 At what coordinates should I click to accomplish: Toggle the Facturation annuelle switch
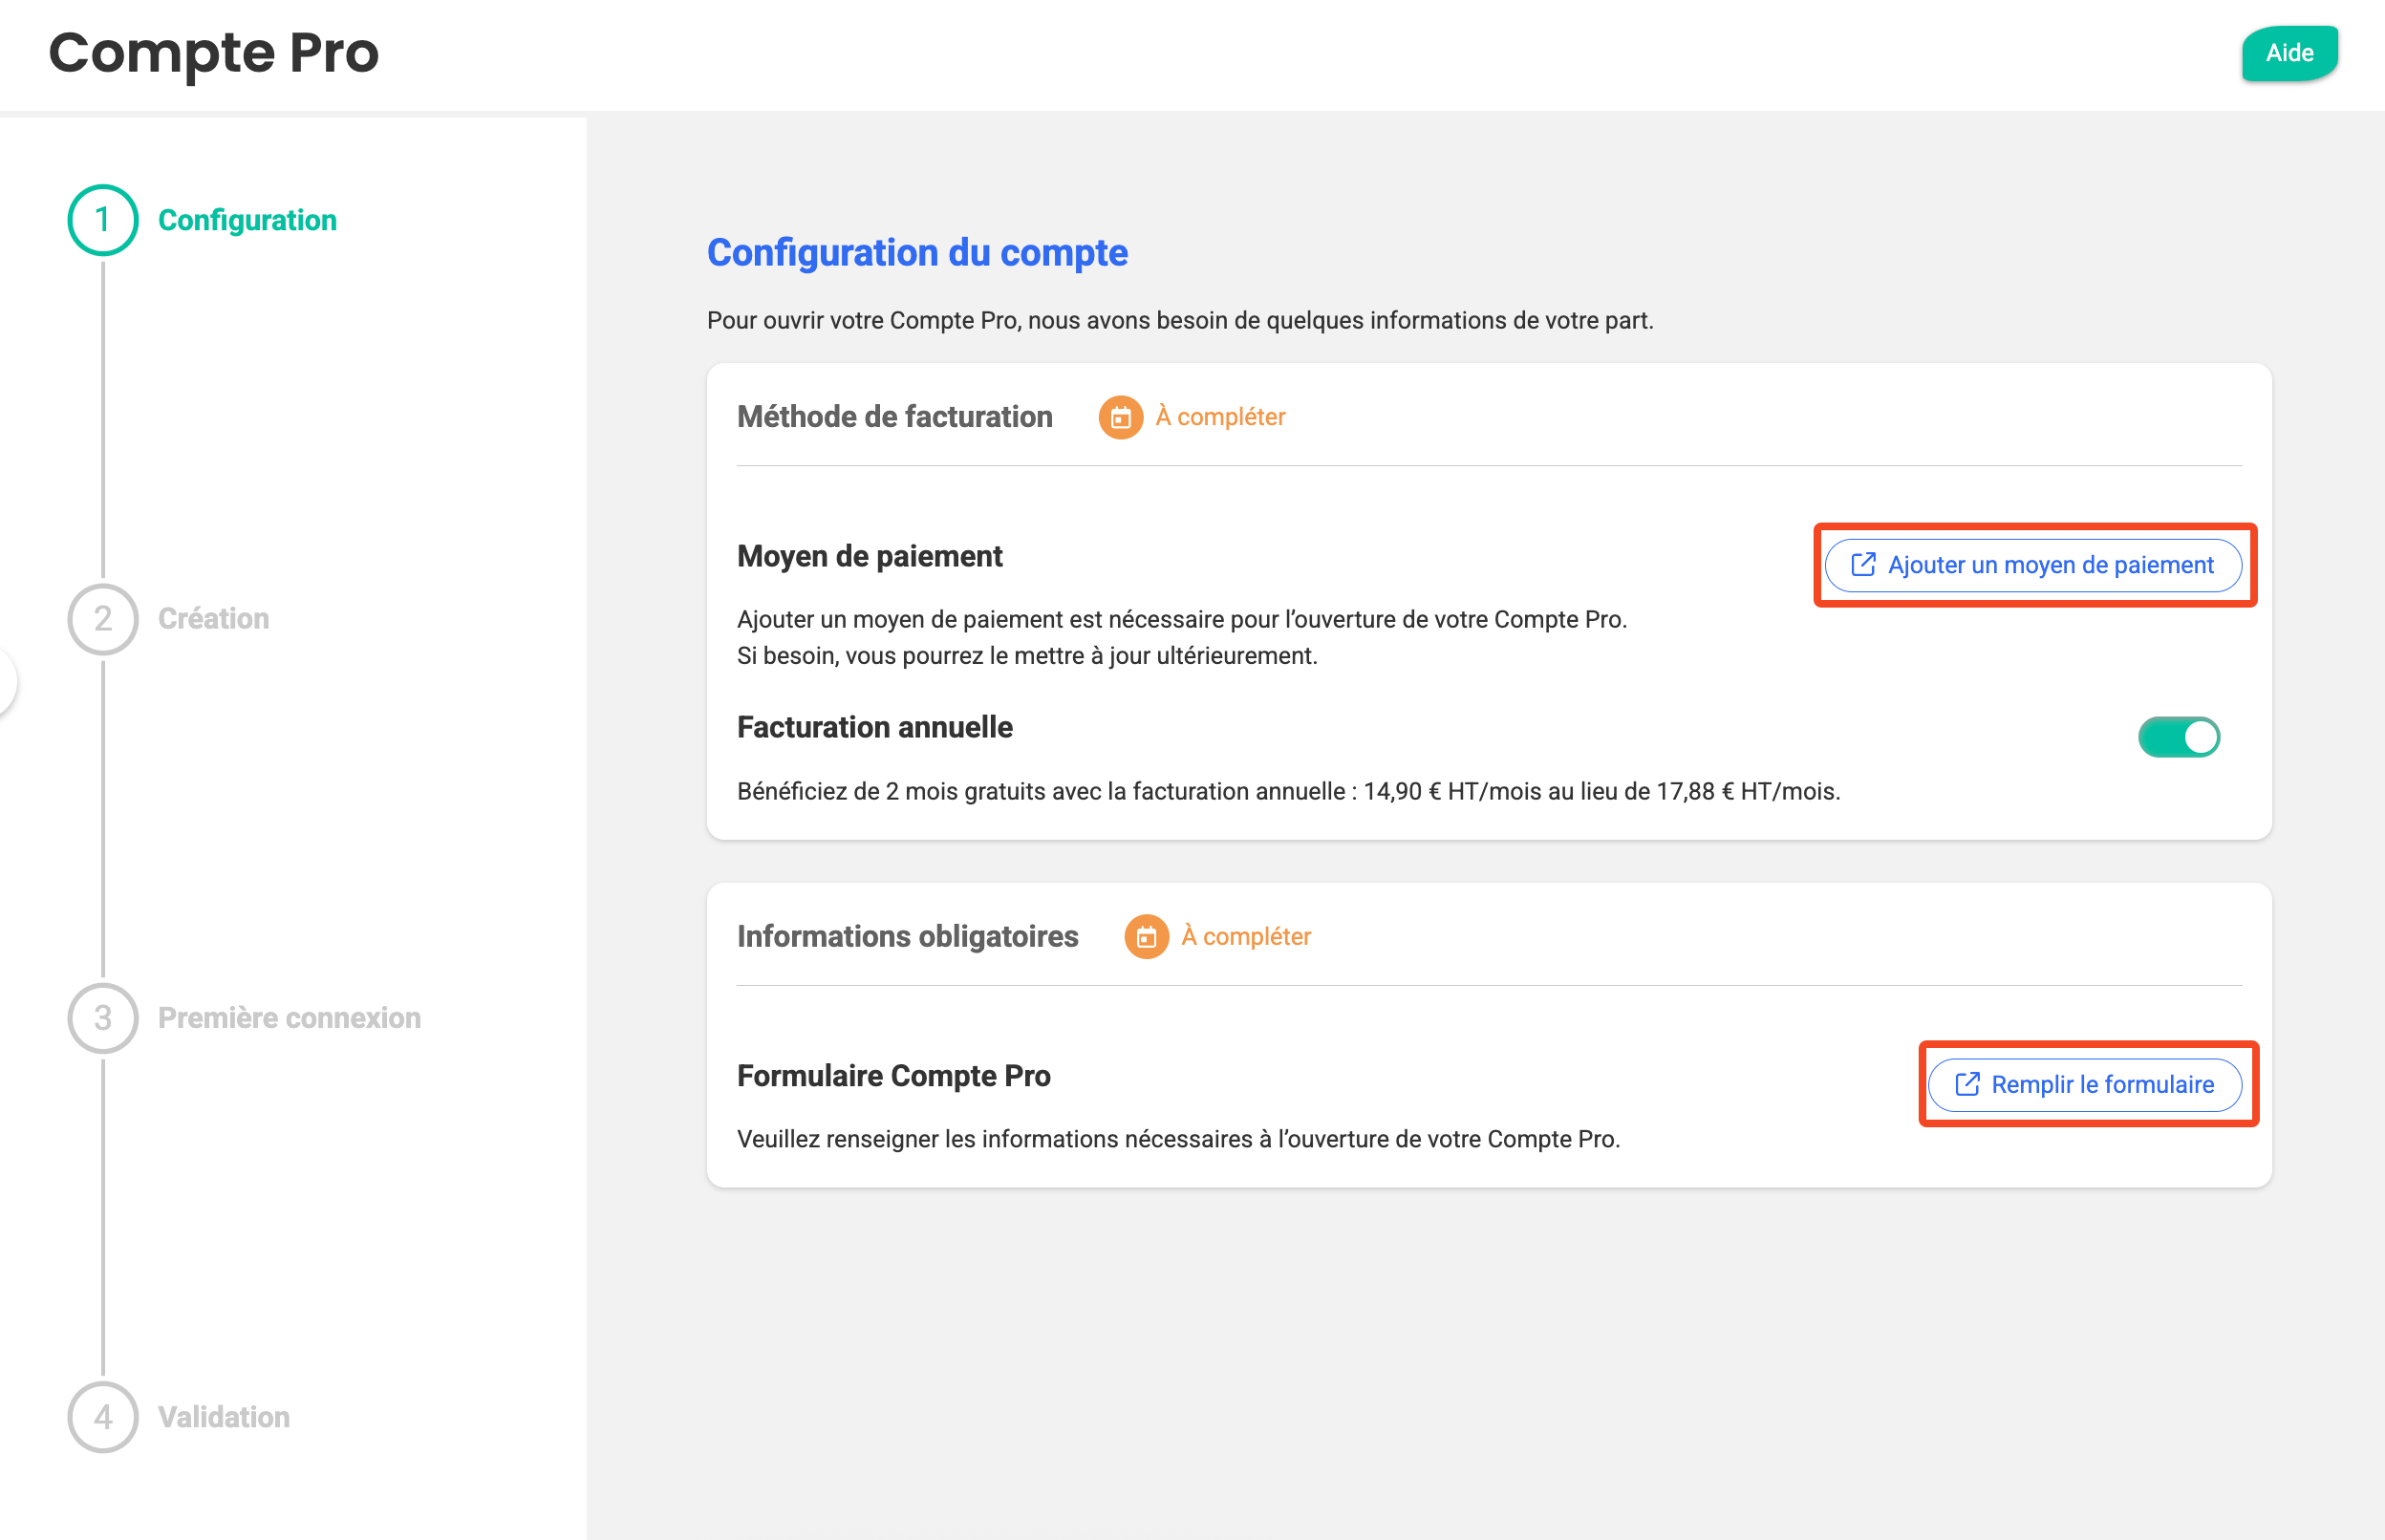click(2178, 737)
